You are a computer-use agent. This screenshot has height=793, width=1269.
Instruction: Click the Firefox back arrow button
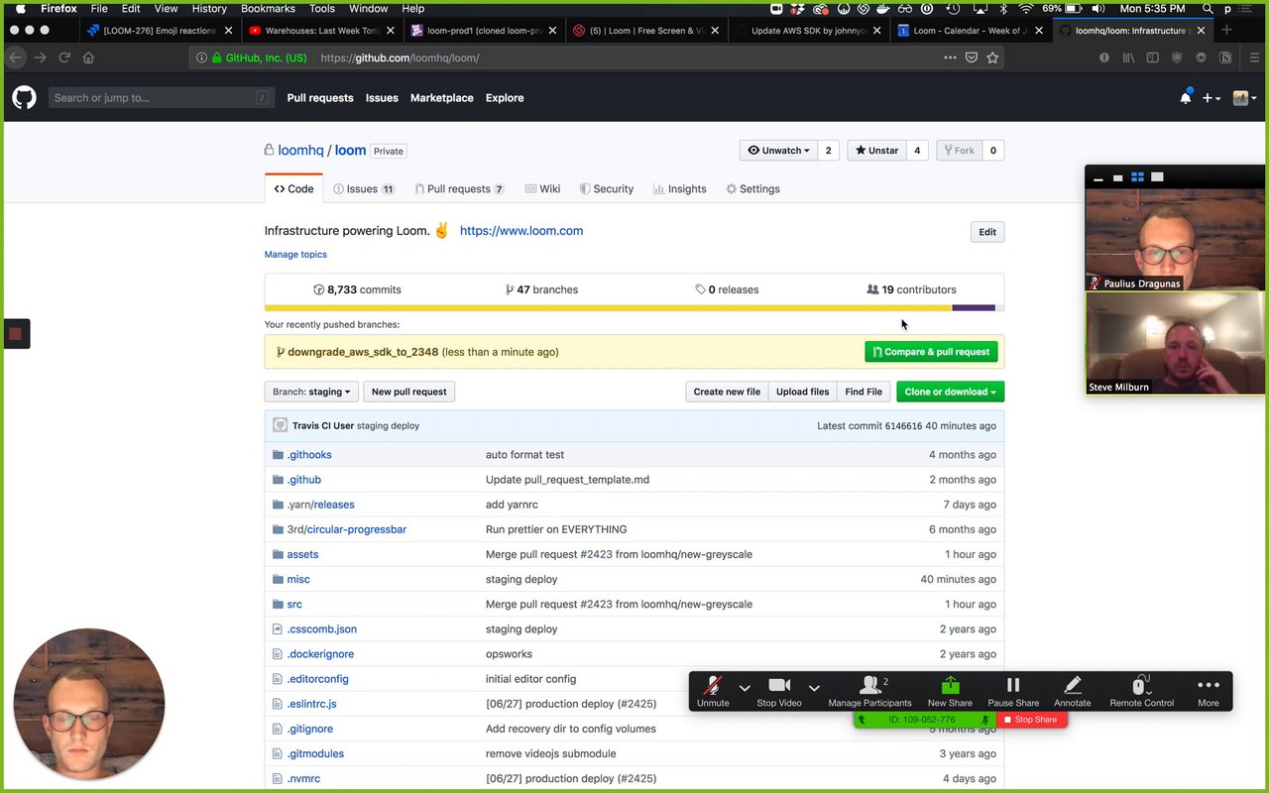tap(16, 57)
